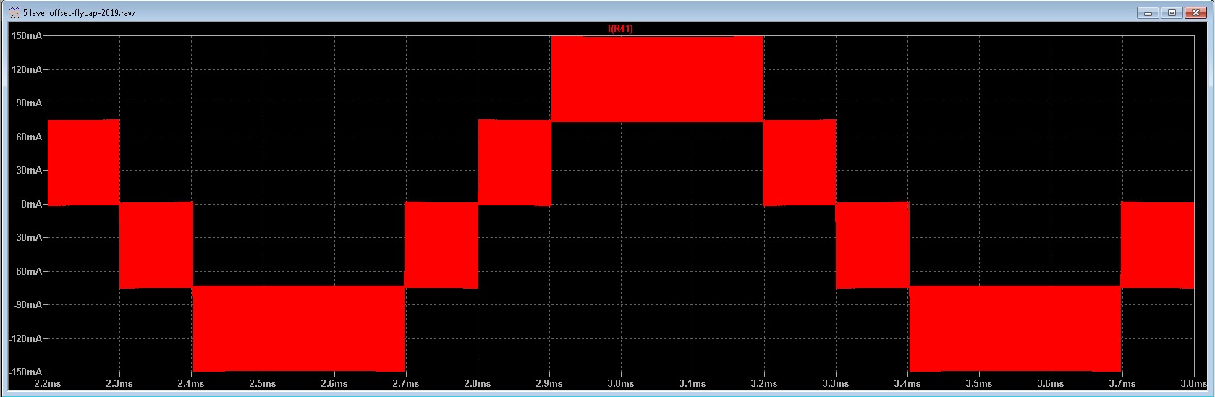Screen dimensions: 1215x397
Task: Click the 3.0ms time axis label
Action: (621, 384)
